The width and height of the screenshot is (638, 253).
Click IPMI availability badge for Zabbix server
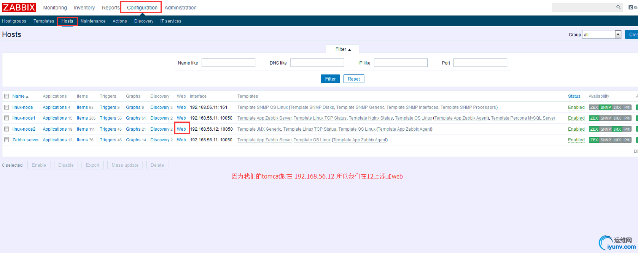627,140
